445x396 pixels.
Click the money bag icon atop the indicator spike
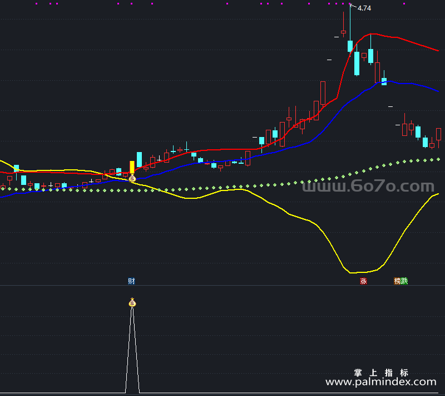pyautogui.click(x=132, y=302)
